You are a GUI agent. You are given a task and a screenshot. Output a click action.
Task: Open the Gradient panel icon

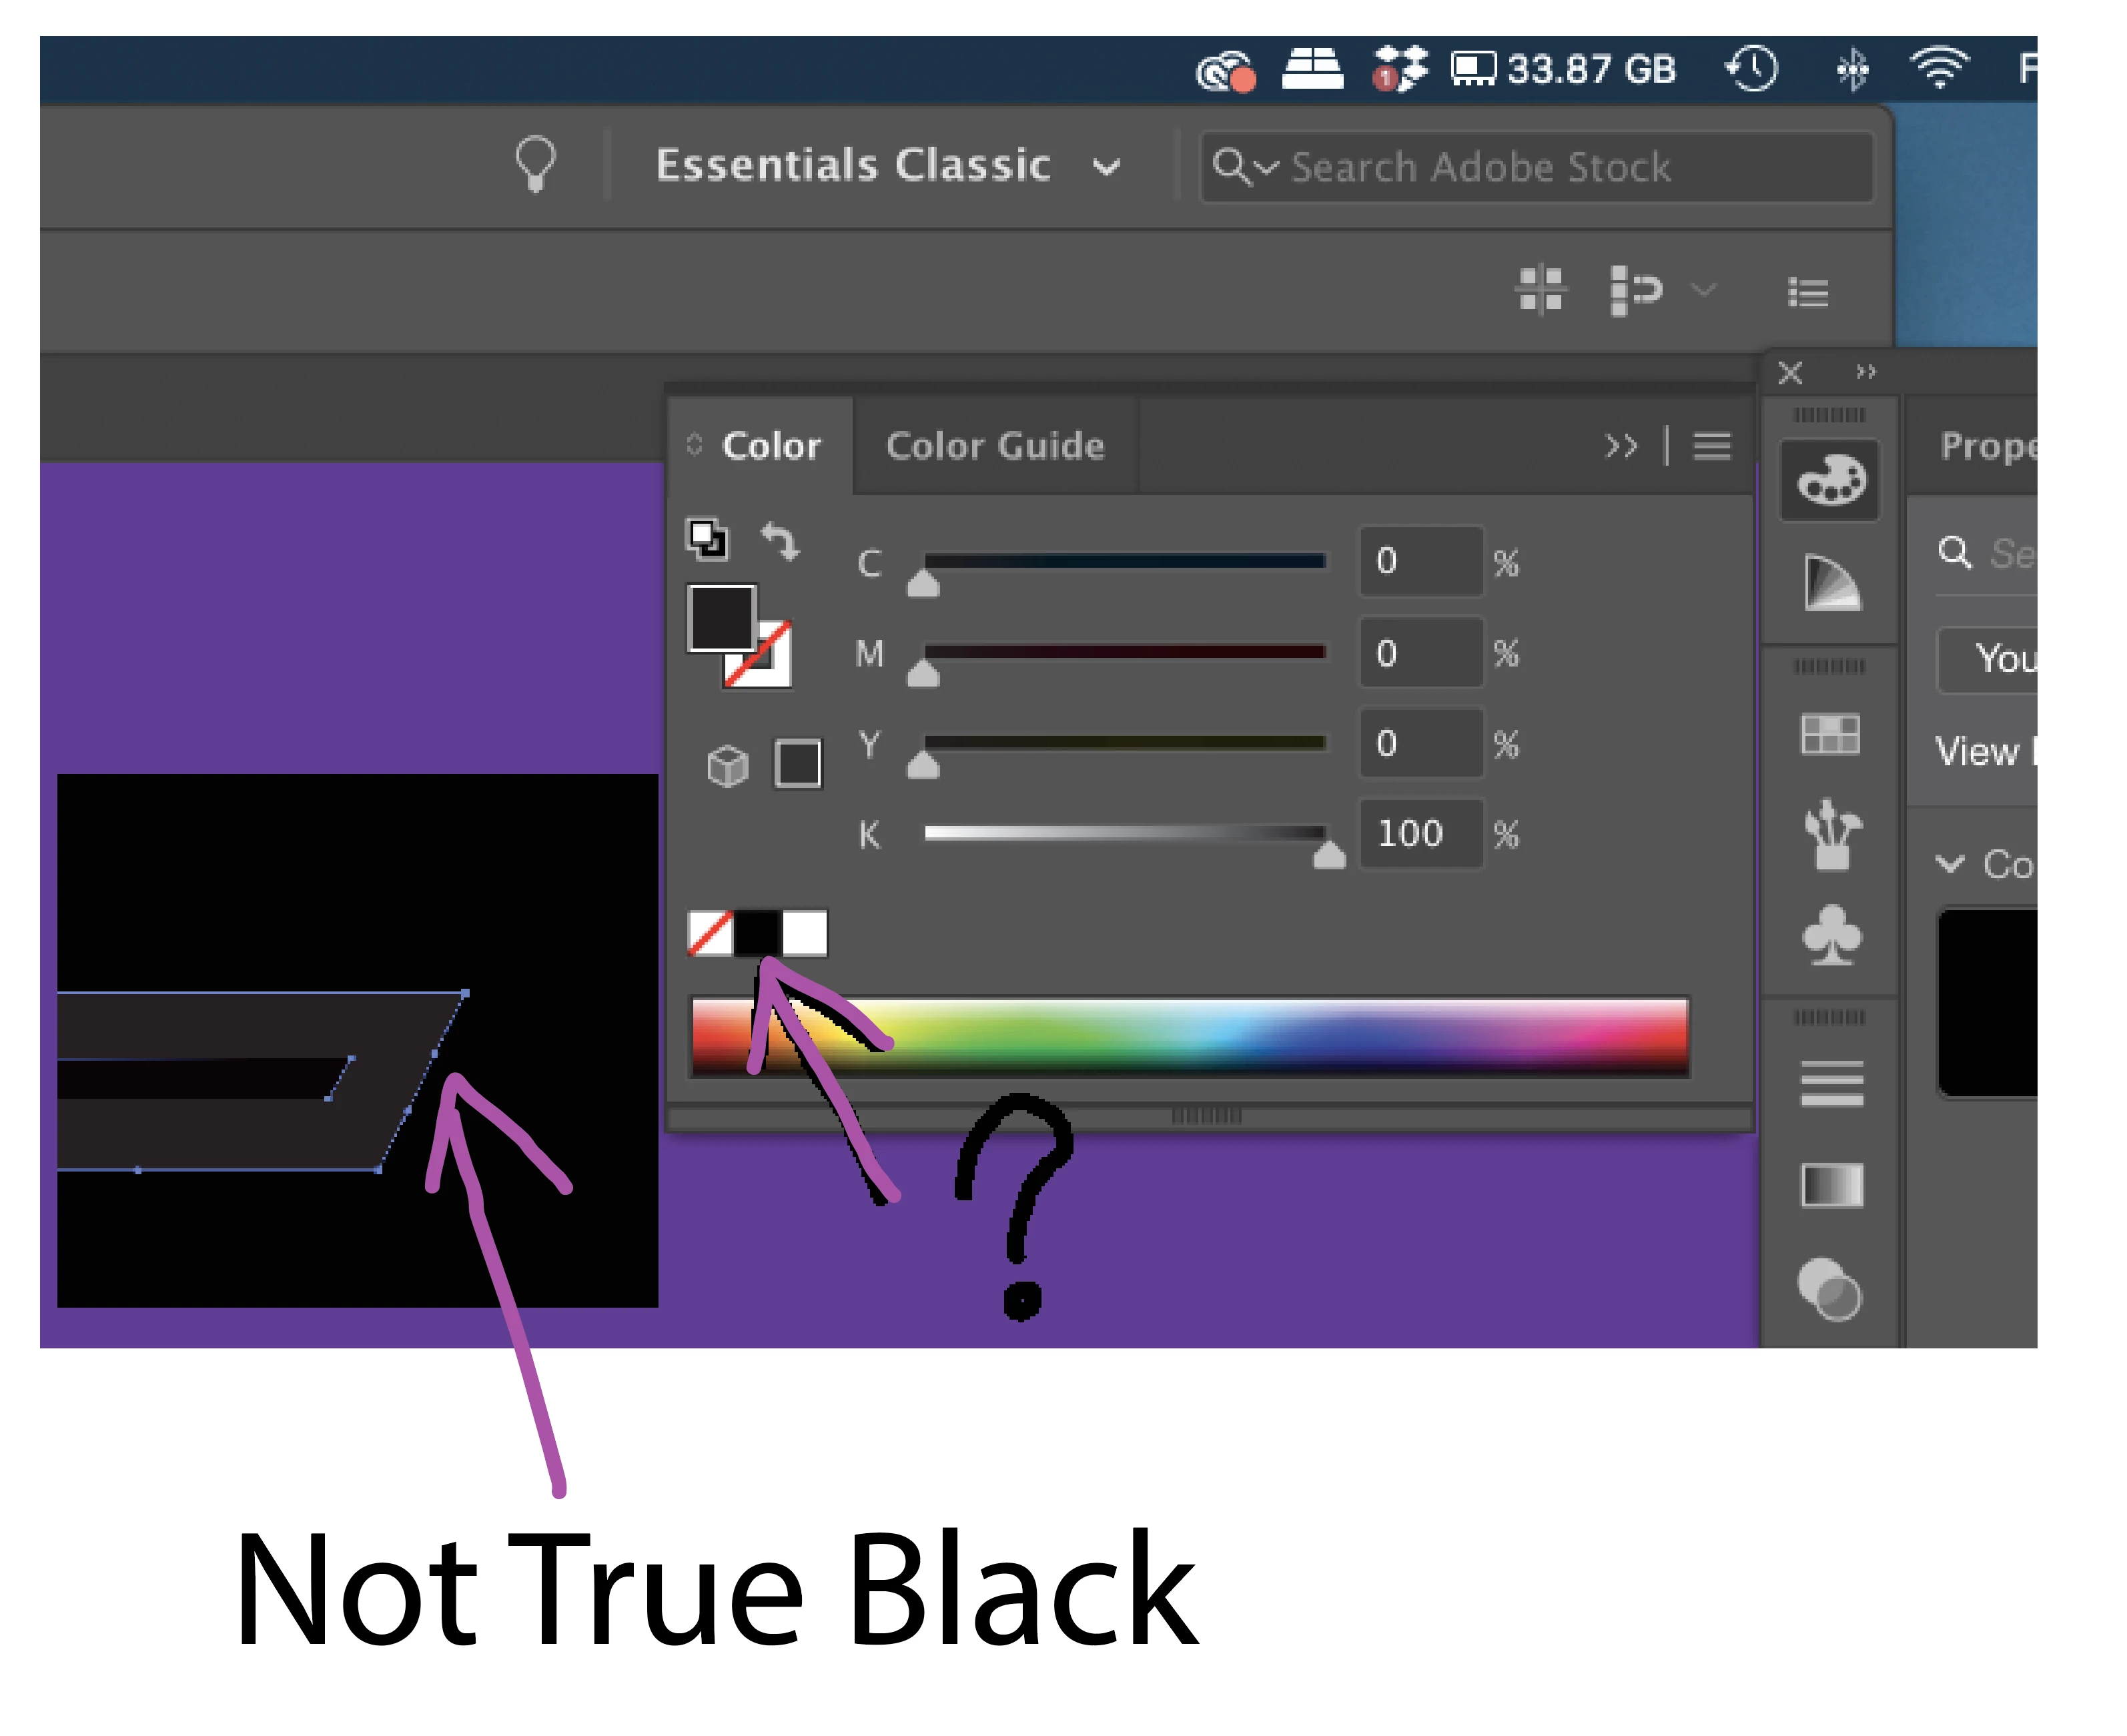point(1832,1186)
